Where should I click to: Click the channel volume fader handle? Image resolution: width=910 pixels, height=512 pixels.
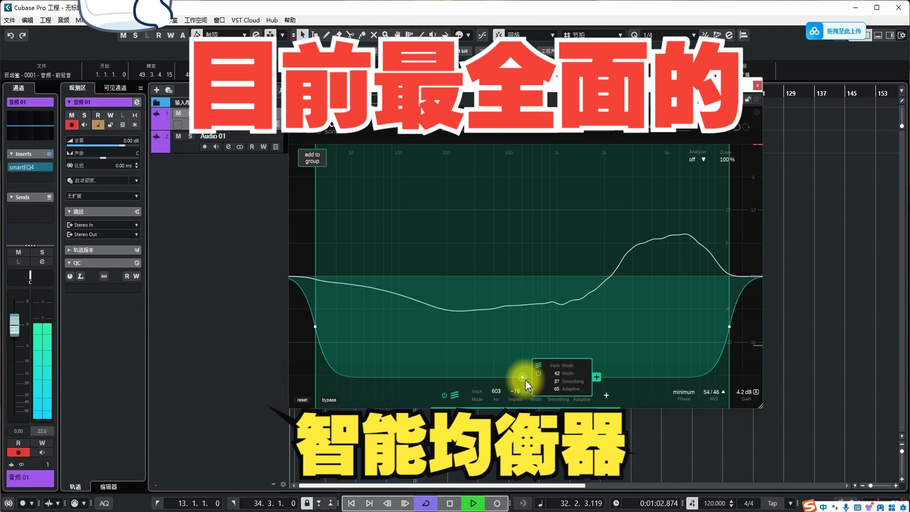(15, 325)
